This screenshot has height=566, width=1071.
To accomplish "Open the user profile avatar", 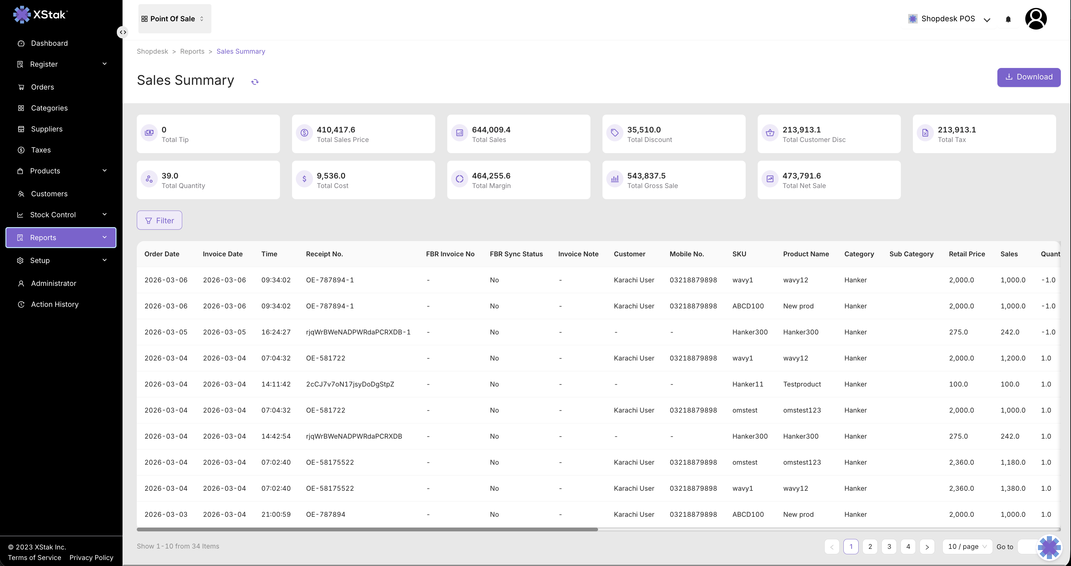I will (x=1036, y=19).
